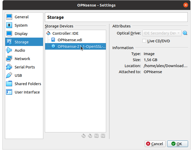Select the OPNsense-21.1-OpenSSL optical image
Viewport: 193px width, 152px height.
75,46
